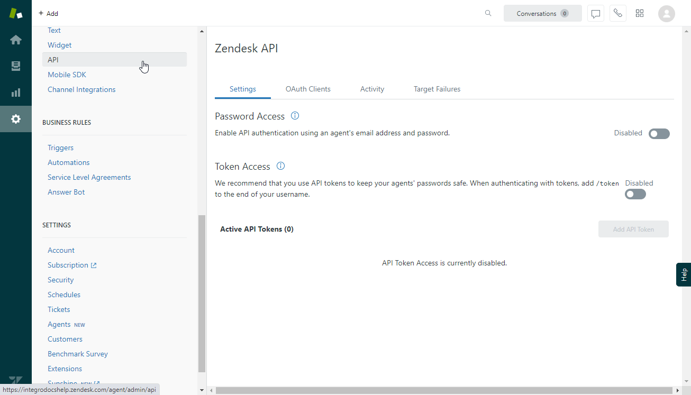Image resolution: width=691 pixels, height=395 pixels.
Task: Open the Views tickets icon
Action: coord(16,66)
